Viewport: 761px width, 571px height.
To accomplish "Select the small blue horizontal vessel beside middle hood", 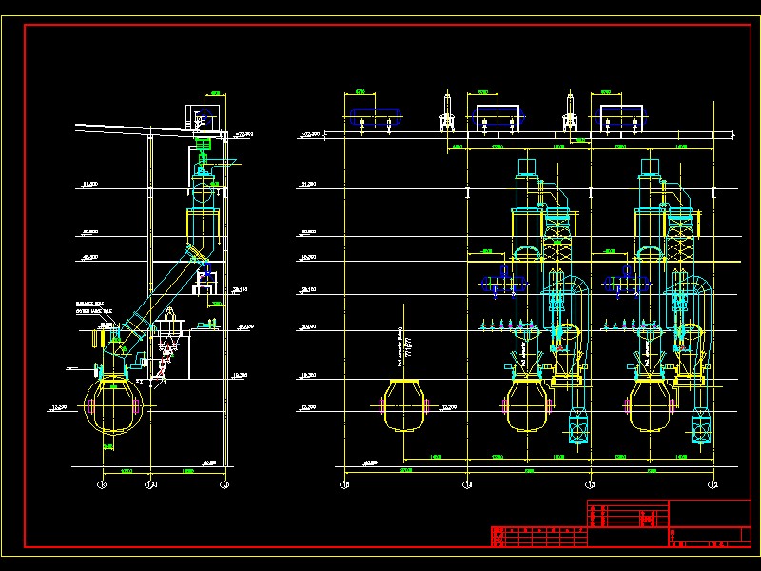I will point(505,283).
